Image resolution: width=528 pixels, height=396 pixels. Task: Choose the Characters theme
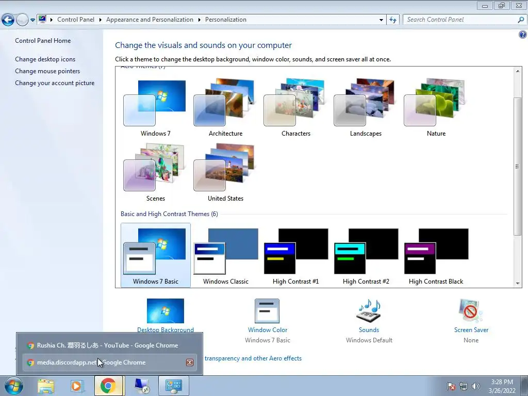295,107
